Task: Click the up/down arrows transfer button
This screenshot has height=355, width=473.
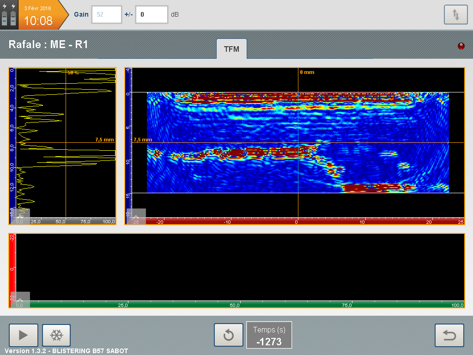Action: [x=455, y=15]
